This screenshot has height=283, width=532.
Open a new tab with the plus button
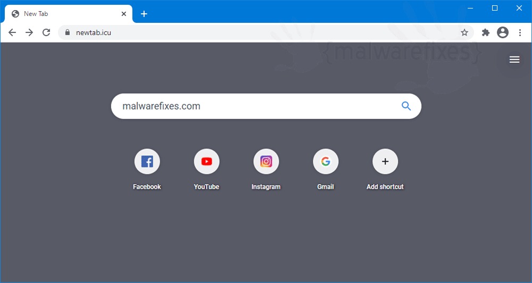144,14
